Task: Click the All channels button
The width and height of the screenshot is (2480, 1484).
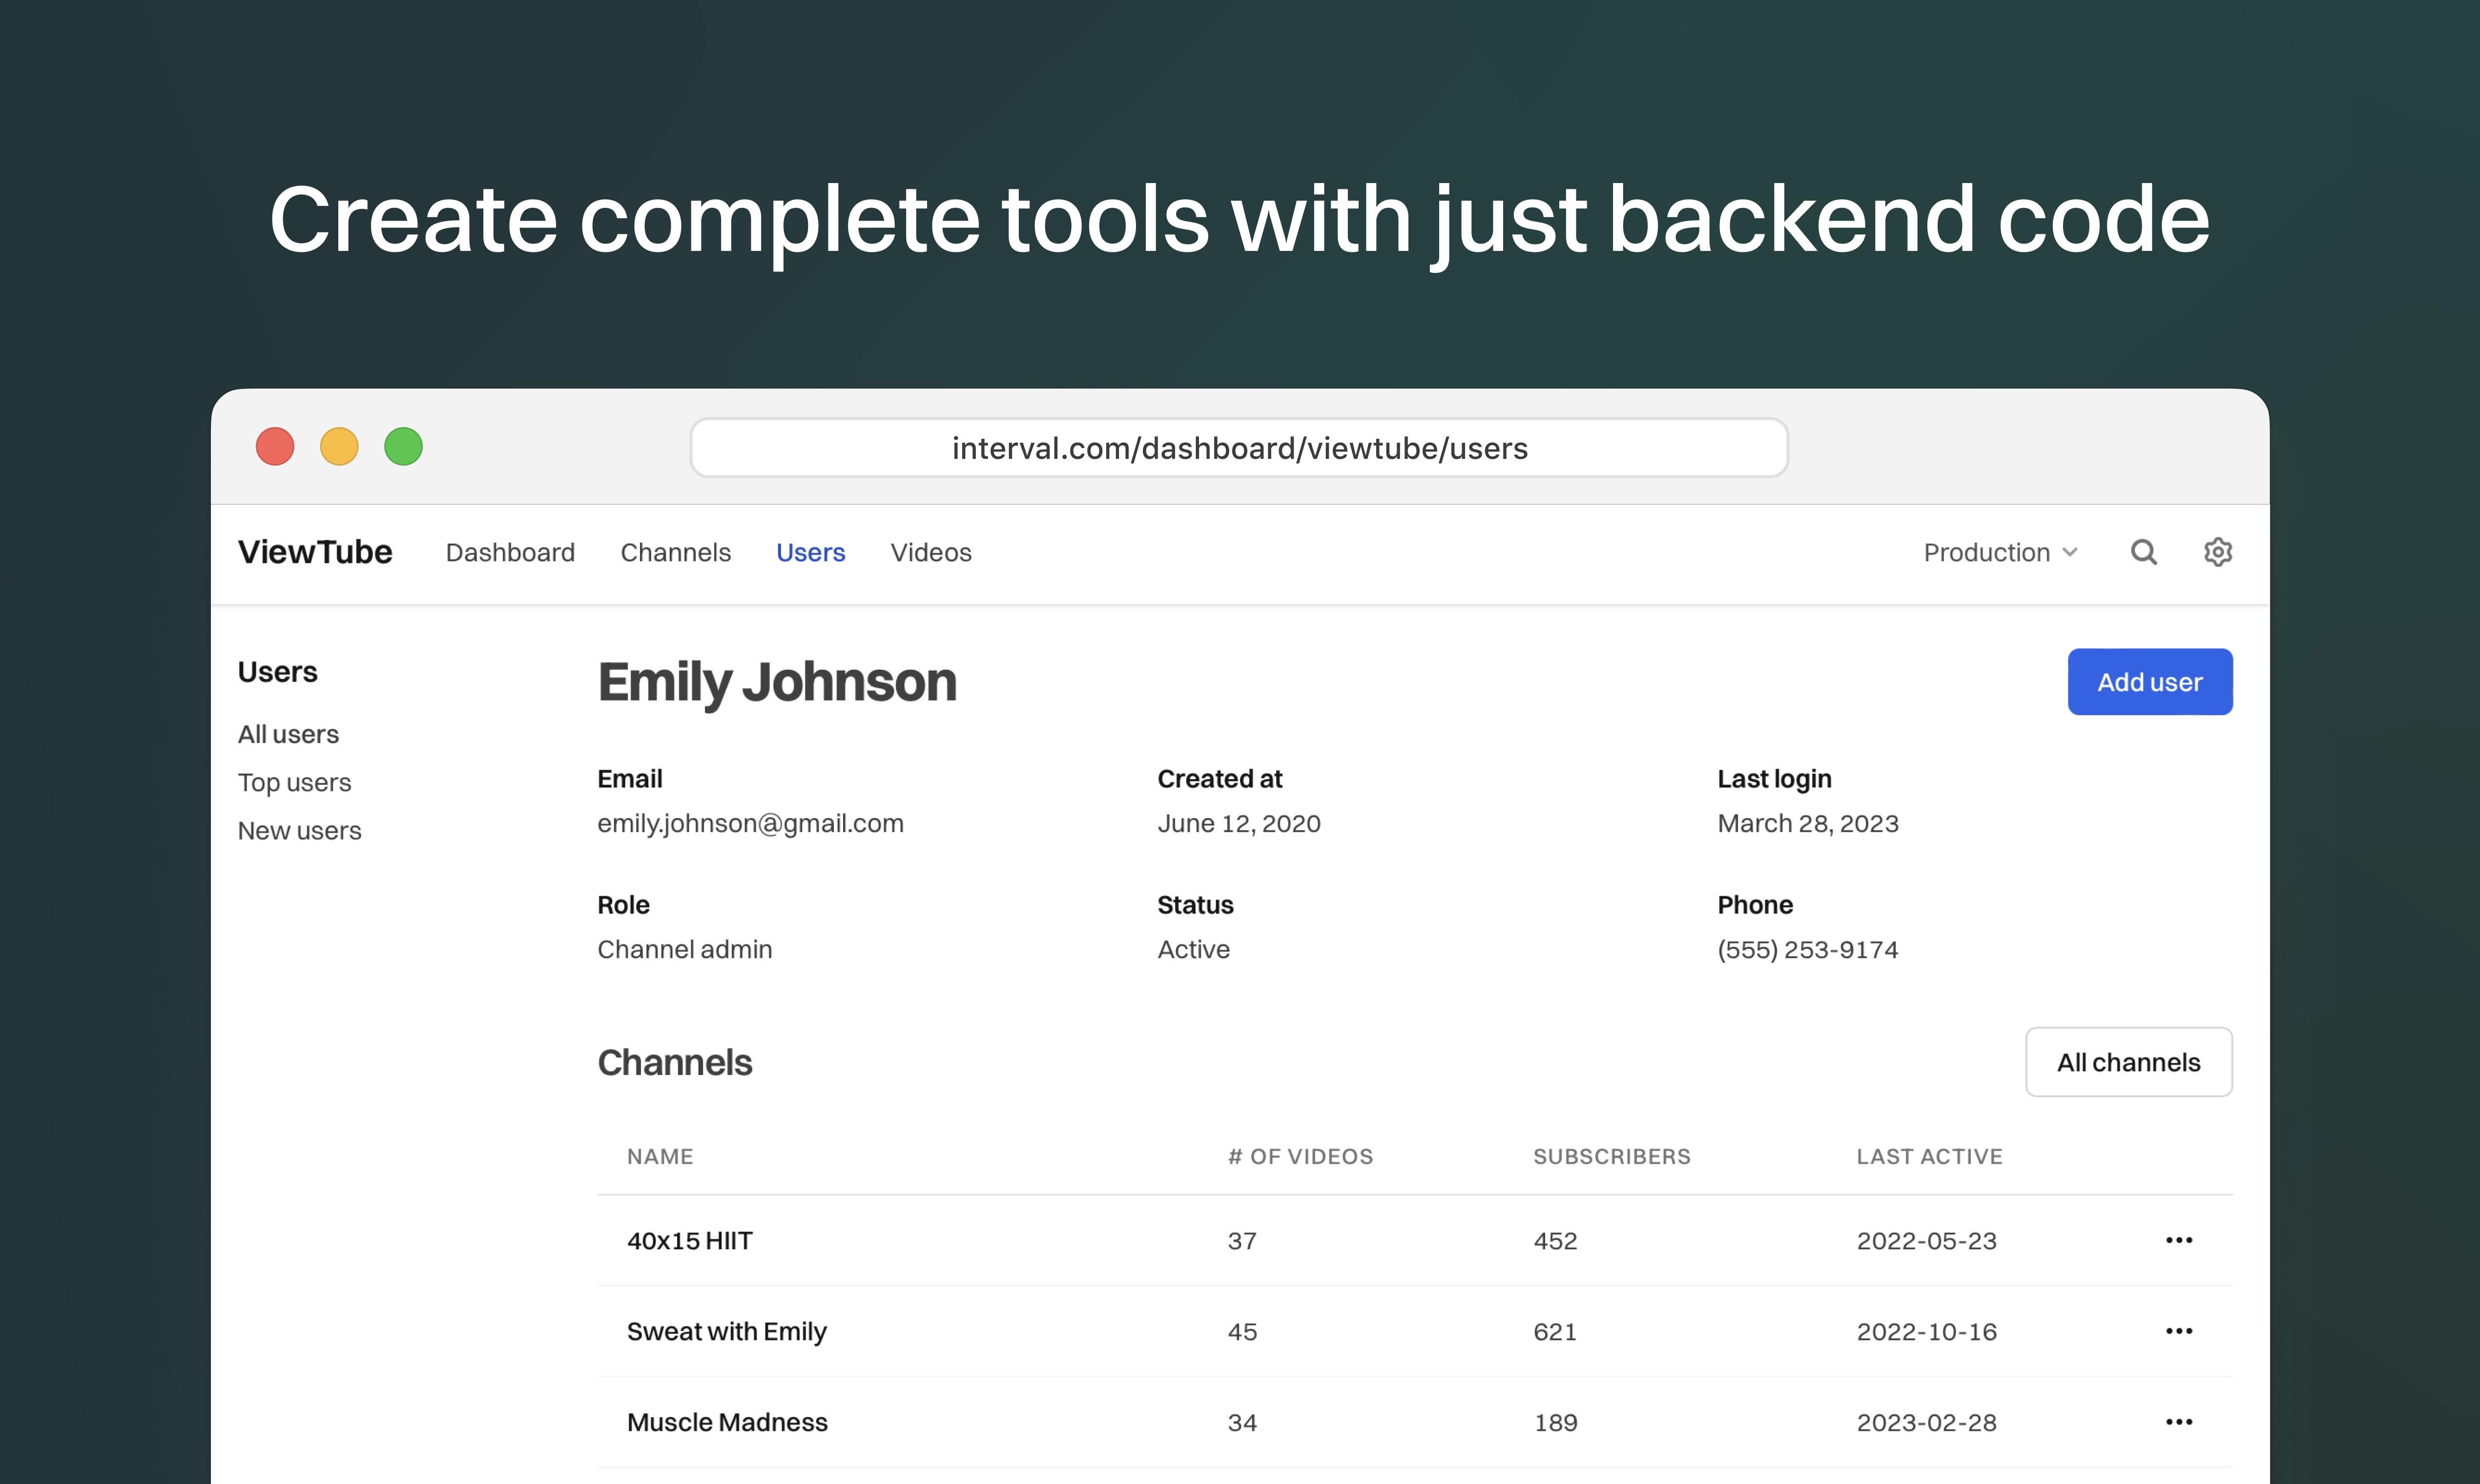Action: [2129, 1062]
